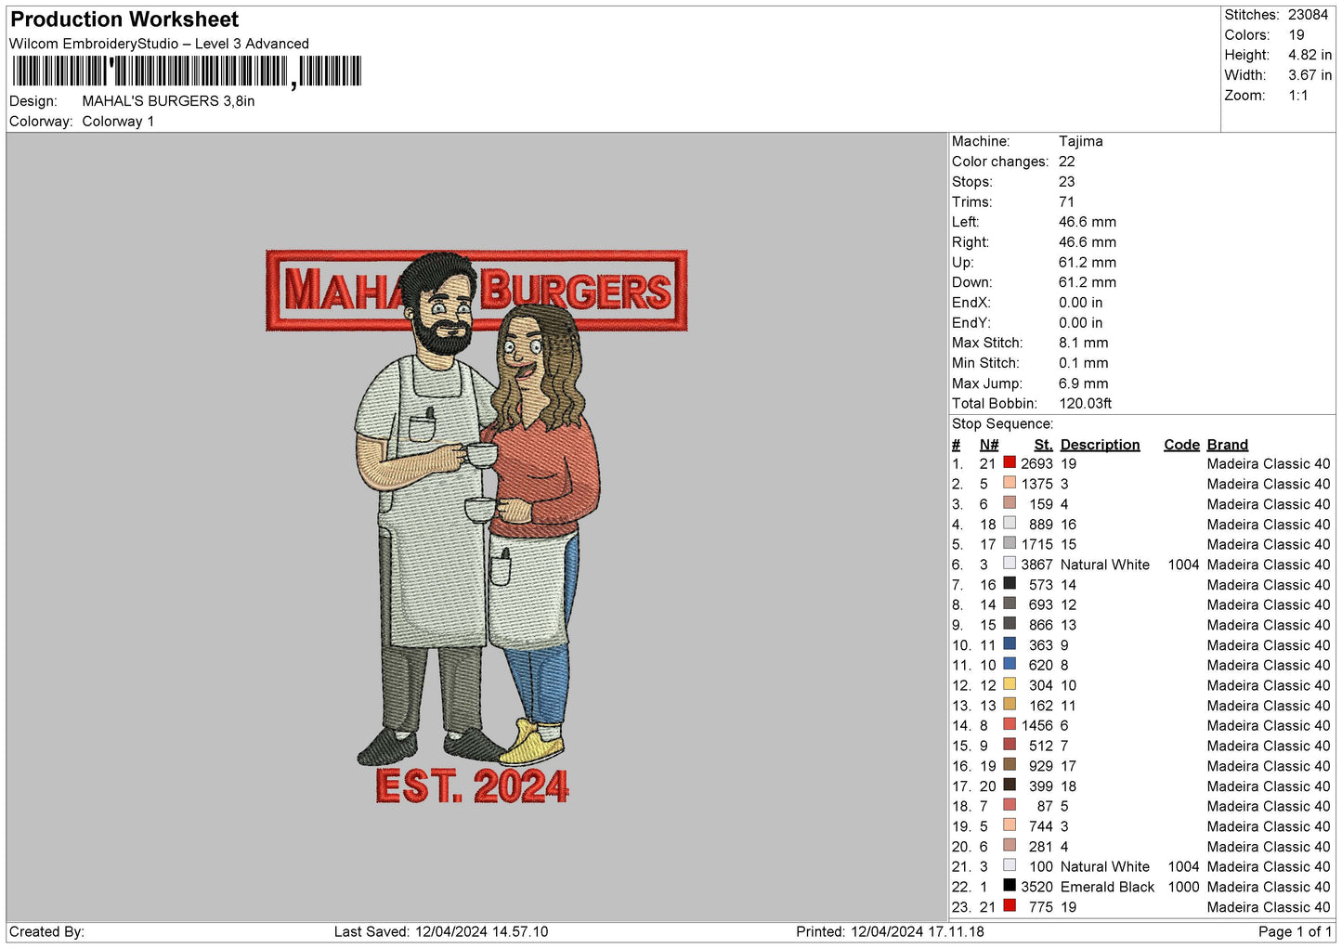Click the barcode under the Wilcom title
The height and width of the screenshot is (948, 1342).
click(187, 72)
